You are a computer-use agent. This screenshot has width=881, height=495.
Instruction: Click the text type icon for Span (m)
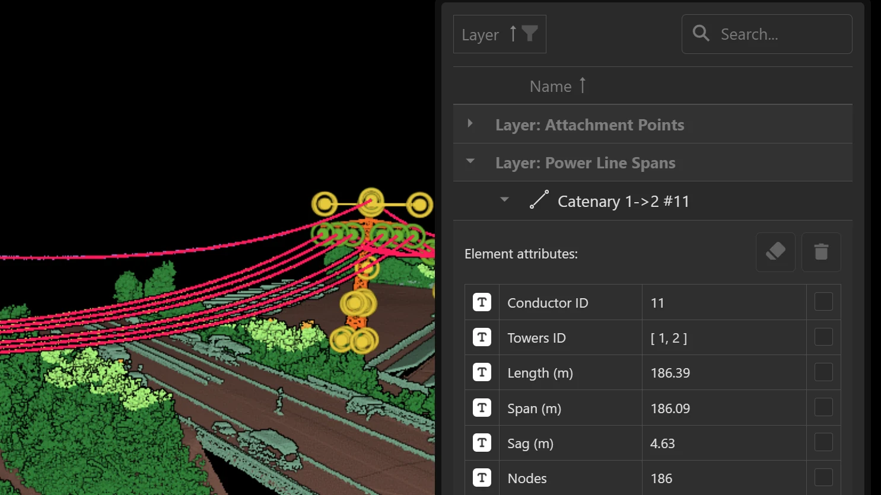[482, 408]
